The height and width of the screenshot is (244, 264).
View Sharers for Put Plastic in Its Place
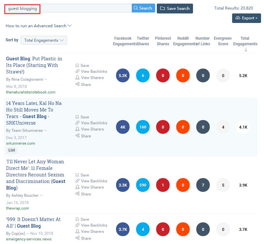[x=89, y=78]
